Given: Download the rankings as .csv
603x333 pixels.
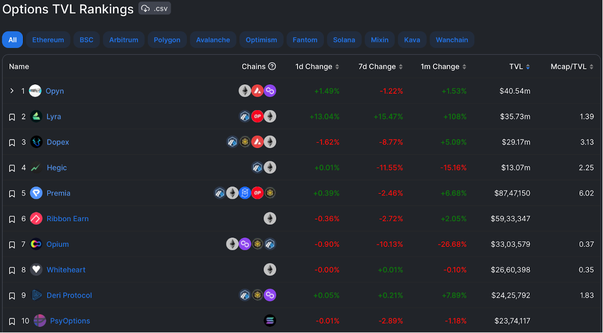Looking at the screenshot, I should point(154,8).
